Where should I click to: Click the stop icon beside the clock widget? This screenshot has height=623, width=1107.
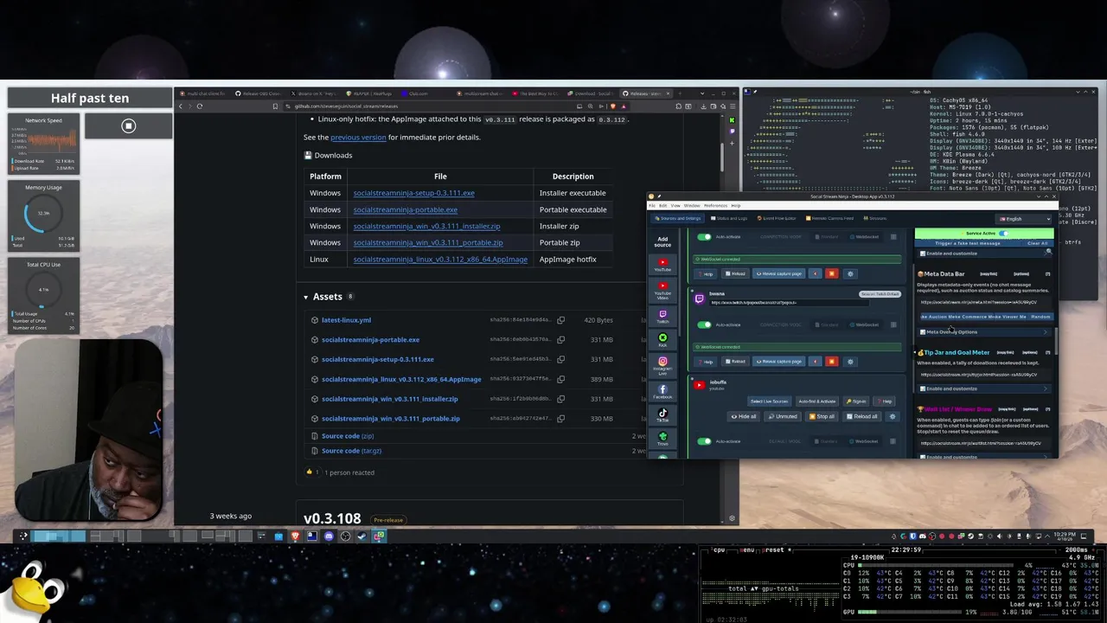(x=128, y=126)
